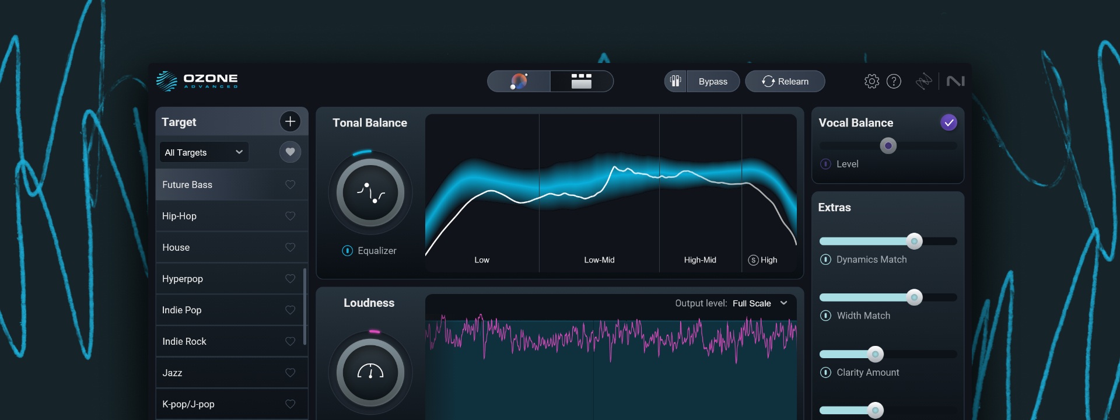Viewport: 1120px width, 420px height.
Task: Click the Extras panel heading
Action: click(x=834, y=208)
